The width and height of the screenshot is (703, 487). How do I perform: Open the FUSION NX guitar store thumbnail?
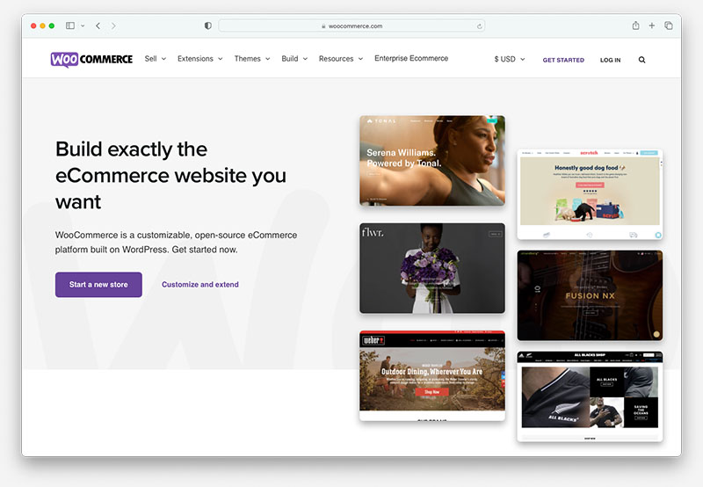590,295
